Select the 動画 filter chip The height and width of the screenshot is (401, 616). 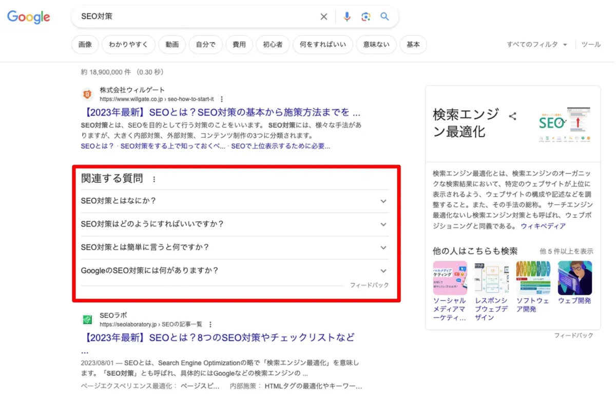tap(172, 45)
